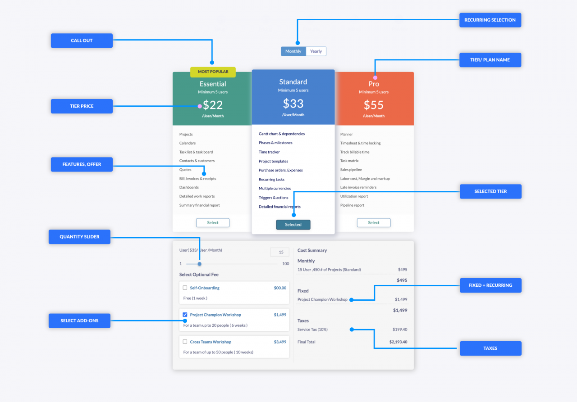
Task: Click the user quantity slider handle
Action: pos(200,263)
